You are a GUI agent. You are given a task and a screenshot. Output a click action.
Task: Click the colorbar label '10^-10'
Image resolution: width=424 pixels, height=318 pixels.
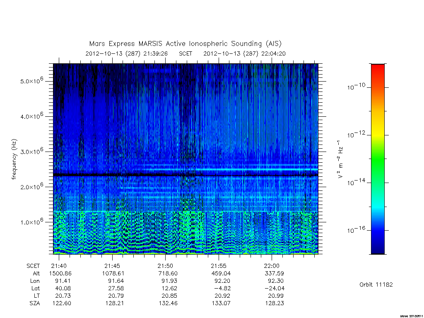(356, 87)
